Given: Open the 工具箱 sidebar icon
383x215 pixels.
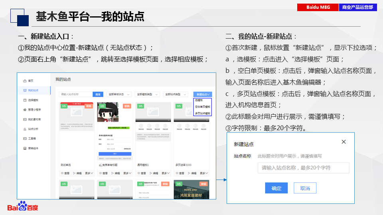Looking at the screenshot, I should point(25,139).
